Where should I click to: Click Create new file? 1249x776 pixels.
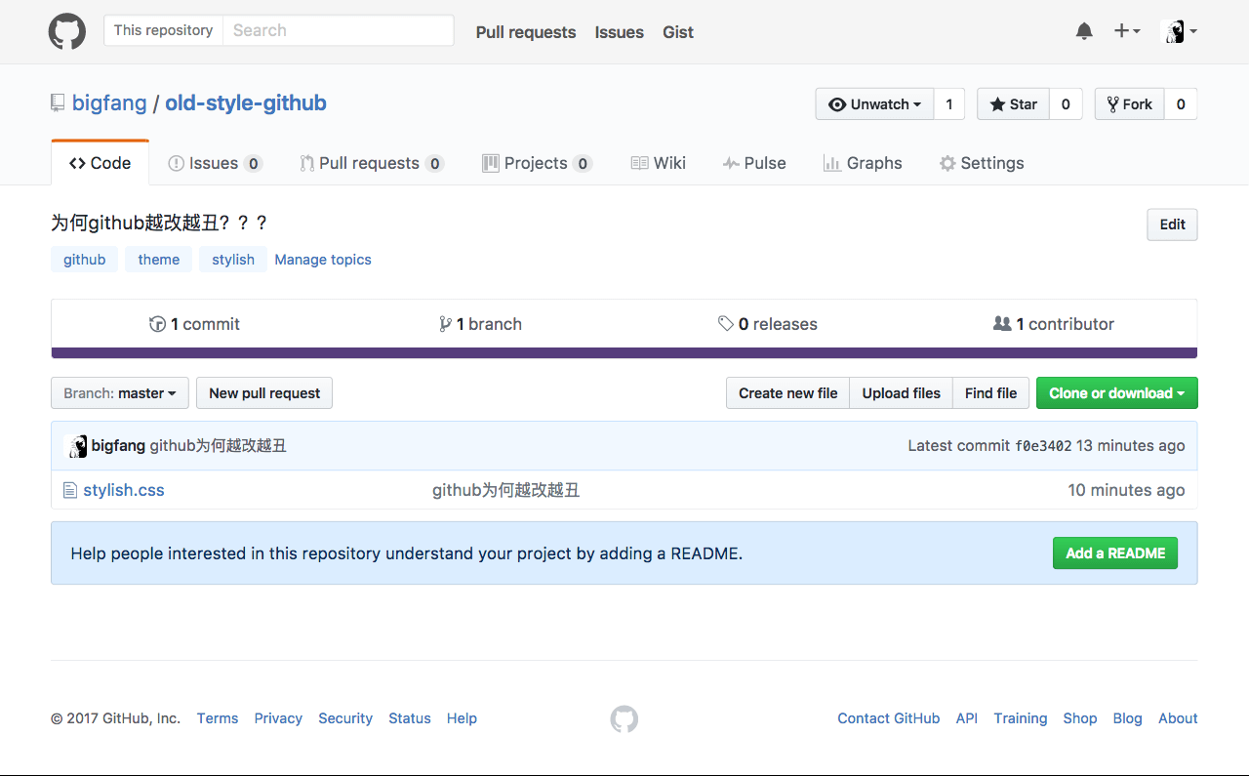[788, 393]
